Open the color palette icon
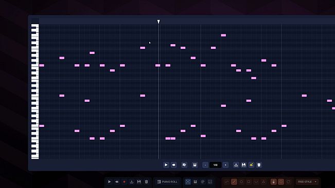 click(203, 182)
